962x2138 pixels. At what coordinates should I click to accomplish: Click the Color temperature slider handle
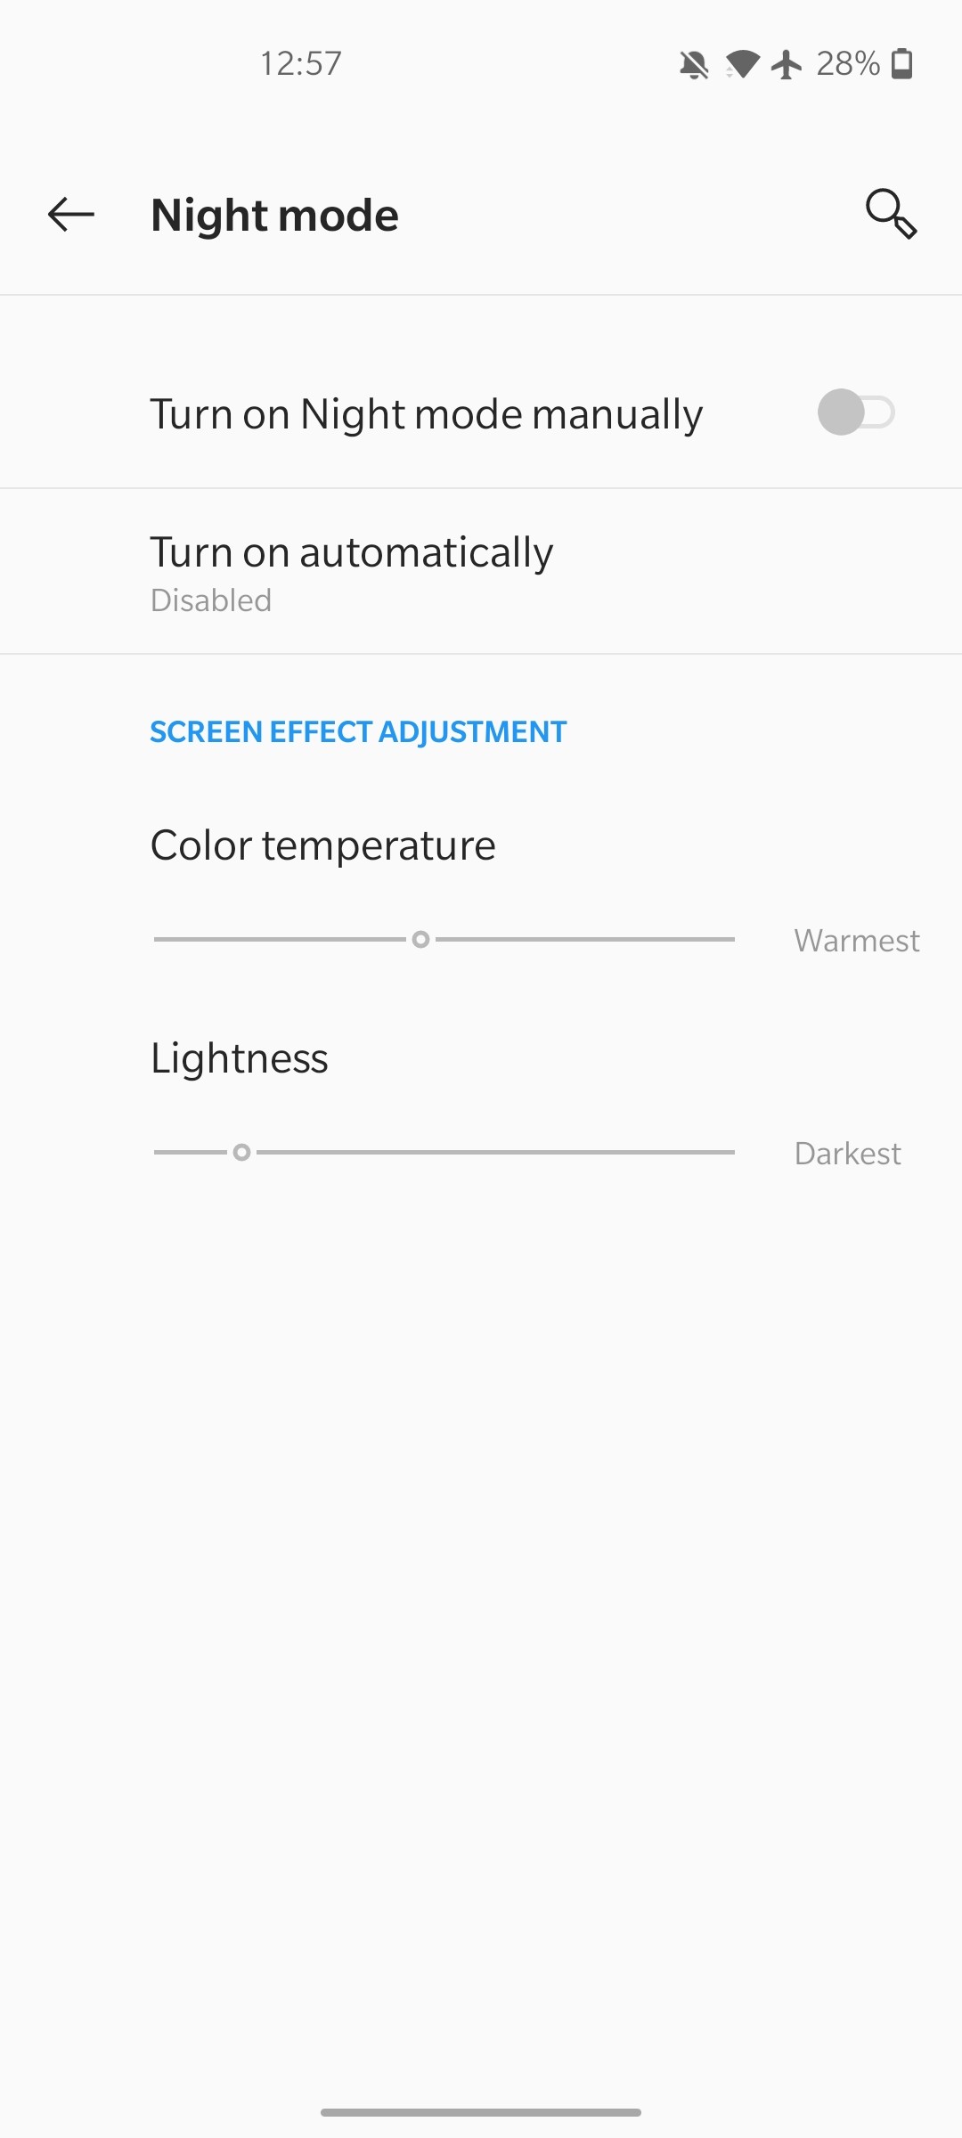(421, 939)
